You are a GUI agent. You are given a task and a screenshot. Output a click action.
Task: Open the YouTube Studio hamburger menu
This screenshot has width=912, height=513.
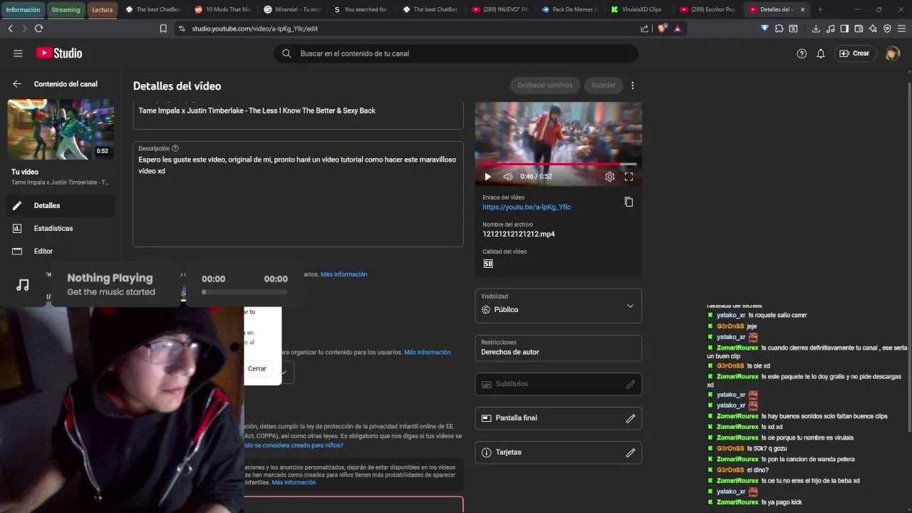coord(18,53)
